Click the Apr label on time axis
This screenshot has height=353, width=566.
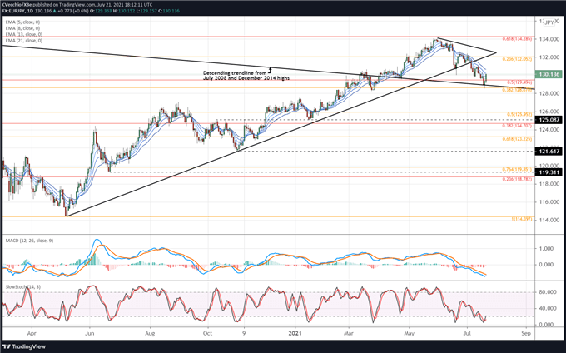point(32,333)
